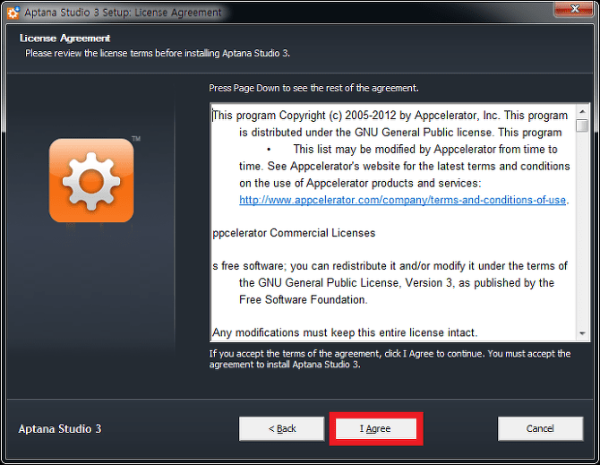Close the setup window with X

tap(575, 9)
